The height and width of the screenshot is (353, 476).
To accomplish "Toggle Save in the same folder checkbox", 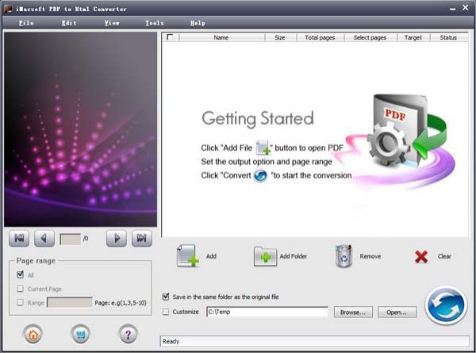I will pyautogui.click(x=166, y=297).
